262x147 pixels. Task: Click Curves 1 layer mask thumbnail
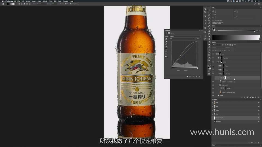(225, 78)
